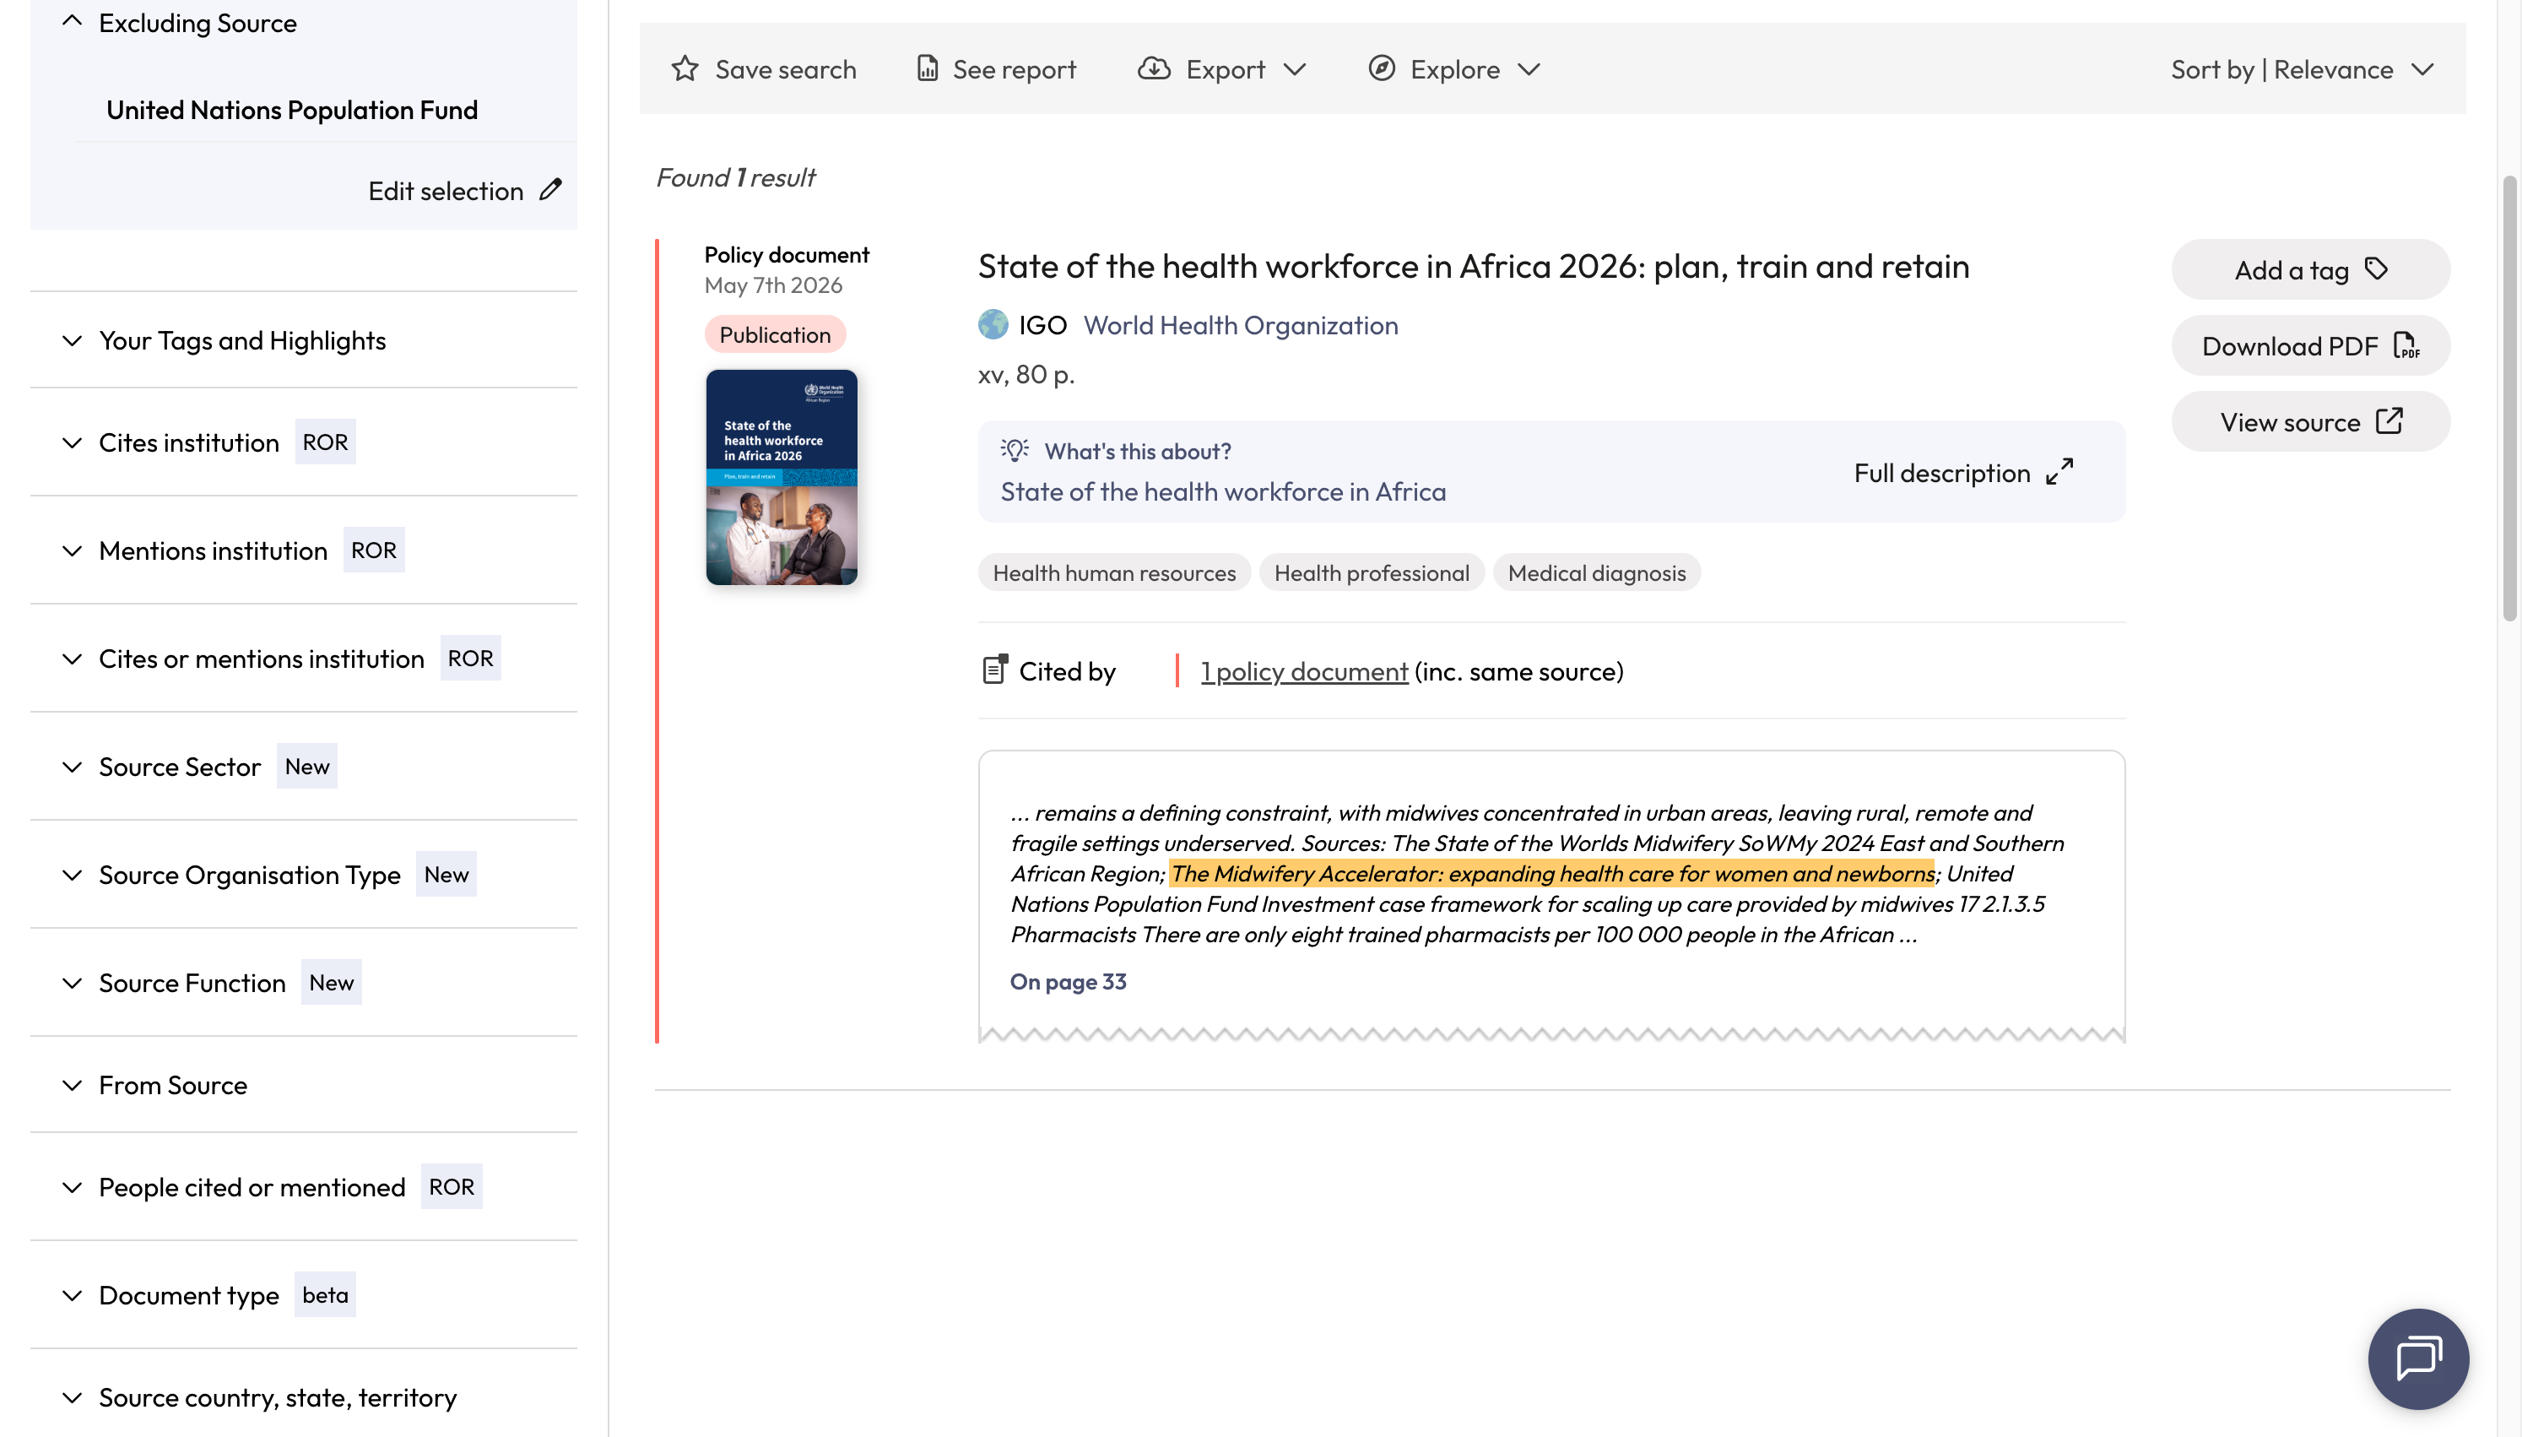Viewport: 2522px width, 1437px height.
Task: Expand the Document type filter
Action: [72, 1295]
